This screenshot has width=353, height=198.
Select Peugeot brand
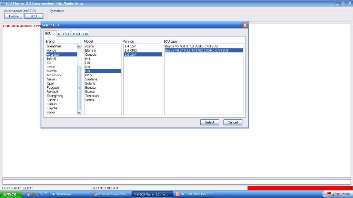pos(61,88)
